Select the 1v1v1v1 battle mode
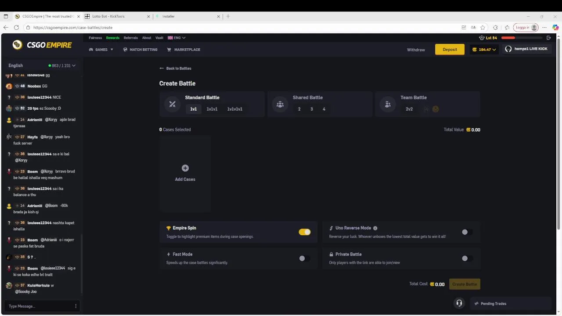Image resolution: width=562 pixels, height=316 pixels. tap(235, 109)
